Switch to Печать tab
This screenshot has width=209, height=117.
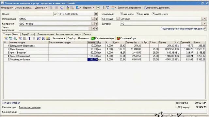click(x=87, y=34)
